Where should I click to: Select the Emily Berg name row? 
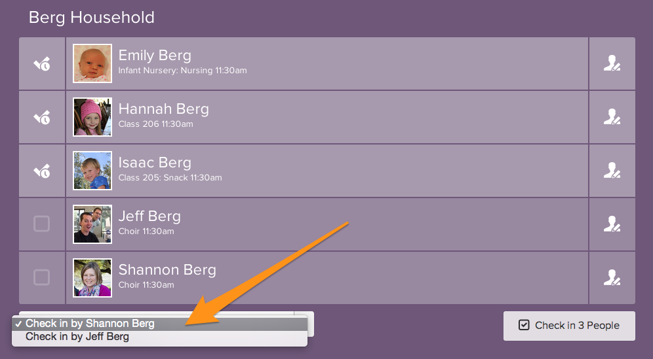tap(328, 63)
